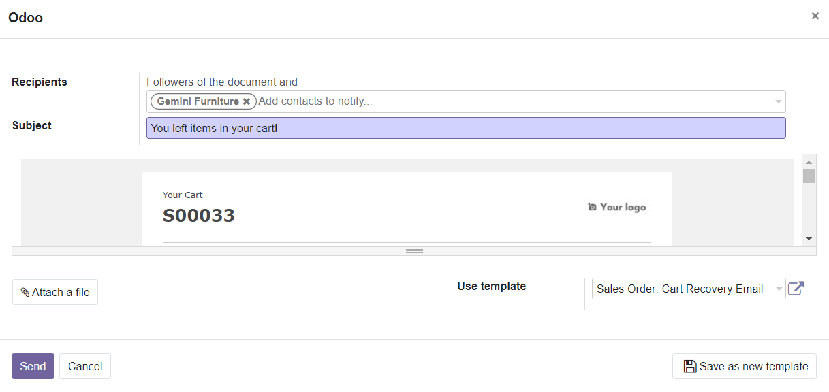The width and height of the screenshot is (829, 392).
Task: Open the recipients suggestion dropdown arrow
Action: point(778,101)
